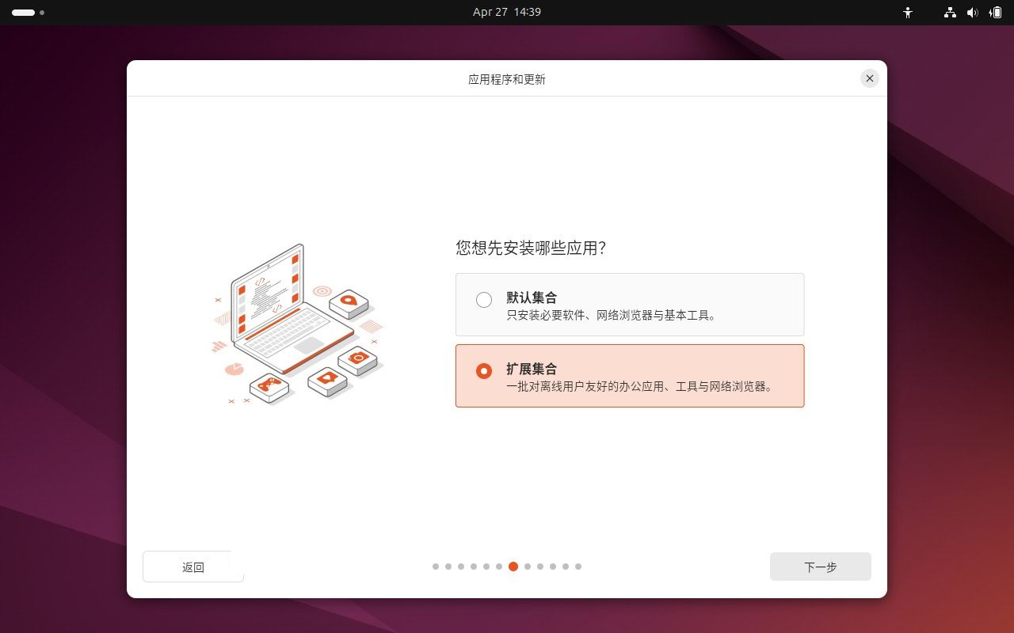Click the small workspace dot beside Activities
This screenshot has height=633, width=1014.
point(42,13)
